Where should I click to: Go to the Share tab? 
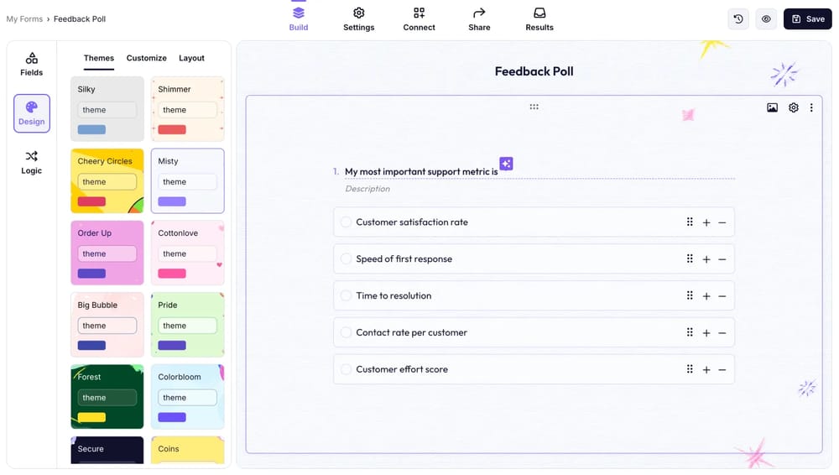coord(479,18)
